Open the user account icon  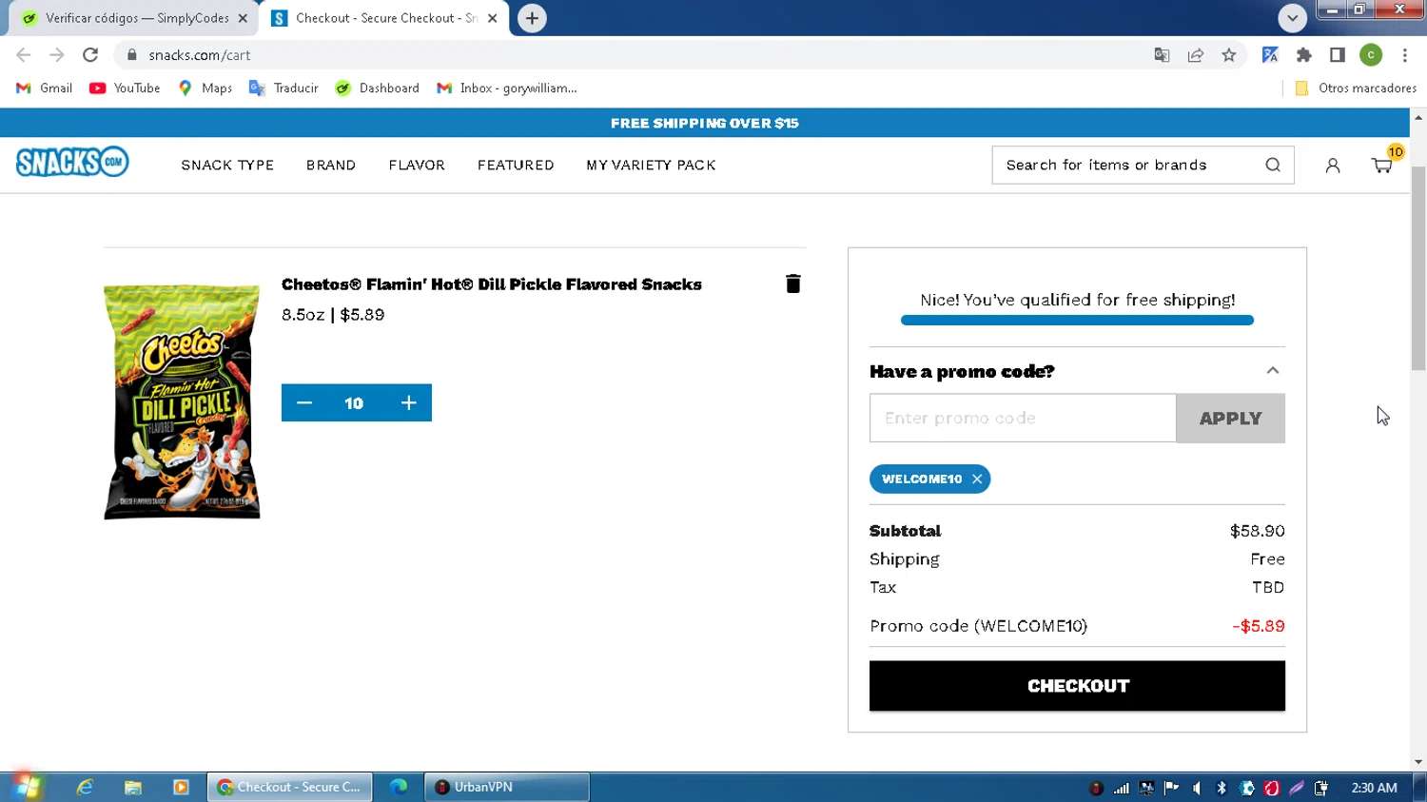coord(1333,166)
